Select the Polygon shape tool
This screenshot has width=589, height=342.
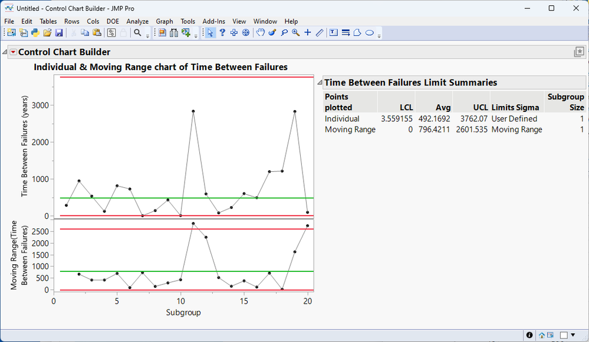(x=357, y=32)
